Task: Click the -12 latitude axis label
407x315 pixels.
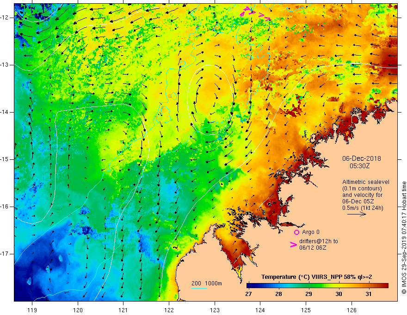Action: pos(5,18)
